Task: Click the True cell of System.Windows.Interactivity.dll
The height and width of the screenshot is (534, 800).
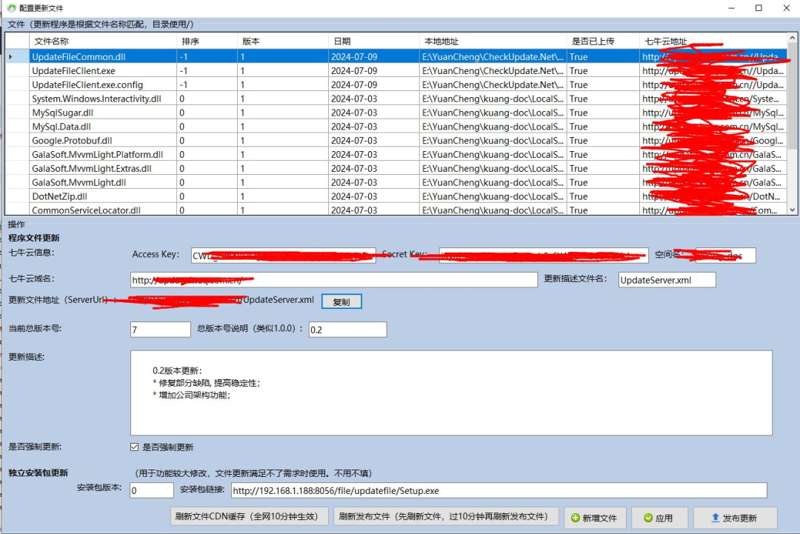Action: click(x=603, y=99)
